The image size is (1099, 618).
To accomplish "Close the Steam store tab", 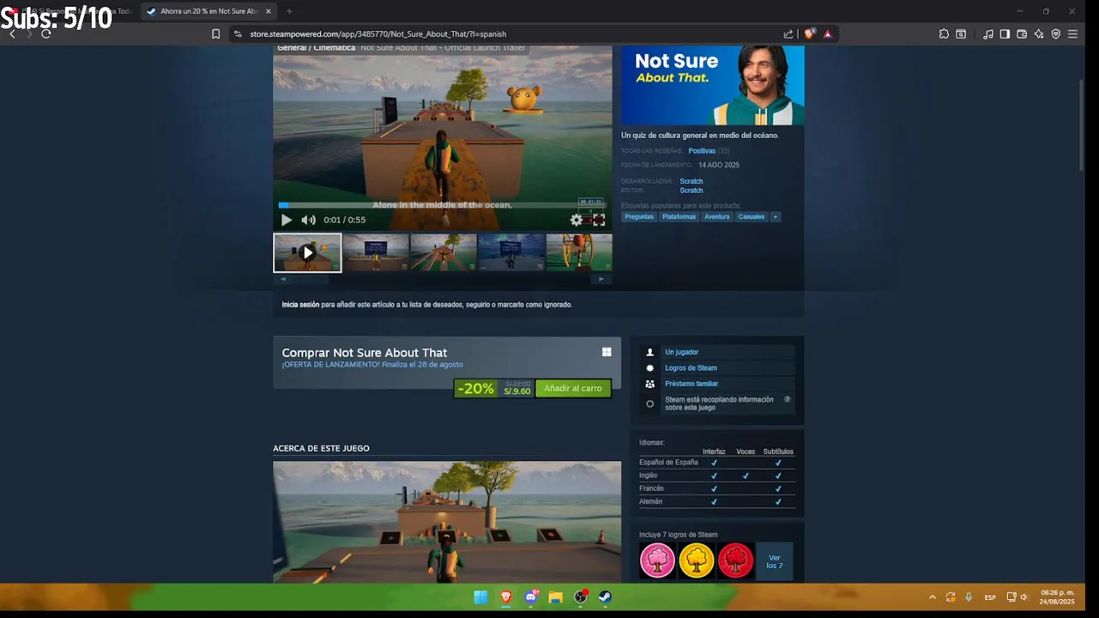I will pos(268,11).
